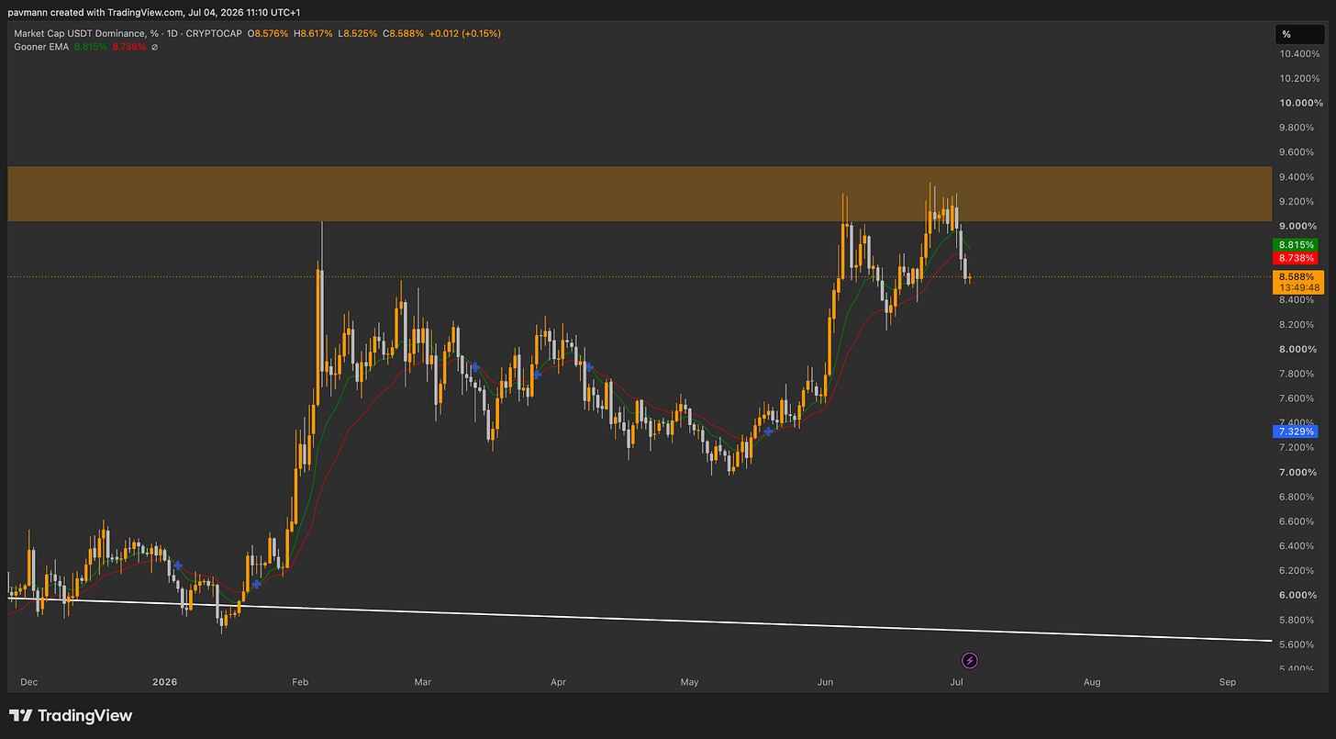Click the purple lightning event icon
This screenshot has width=1336, height=739.
(x=970, y=660)
